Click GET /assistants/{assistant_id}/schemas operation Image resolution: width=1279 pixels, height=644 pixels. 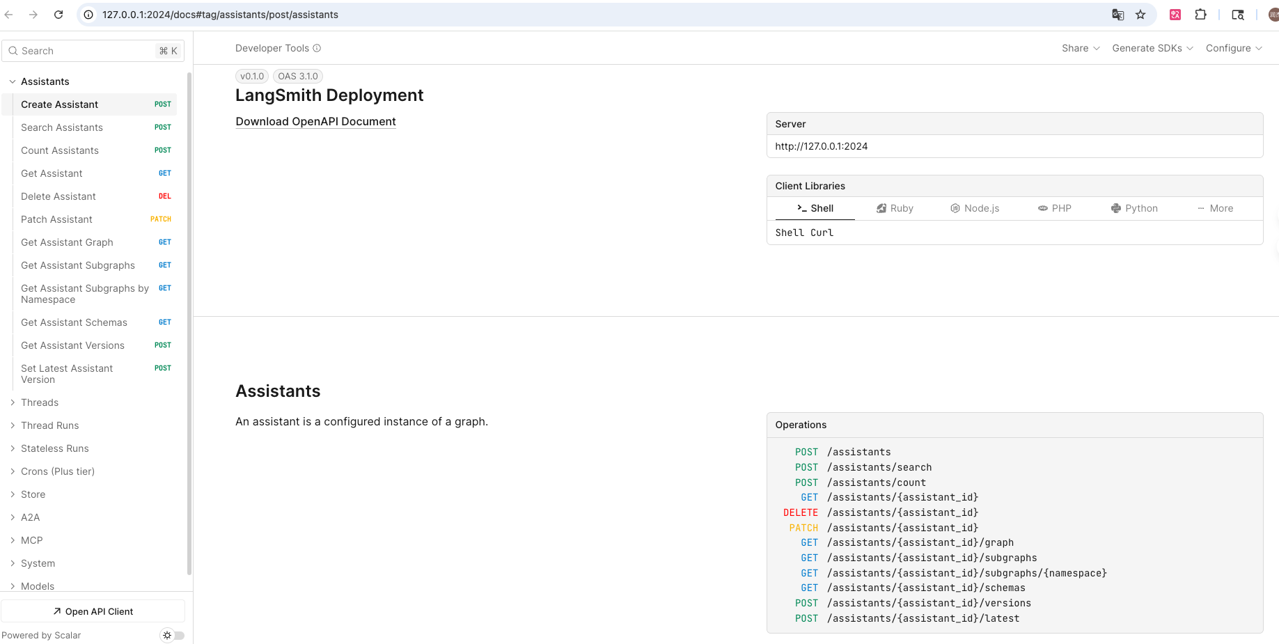pyautogui.click(x=913, y=588)
